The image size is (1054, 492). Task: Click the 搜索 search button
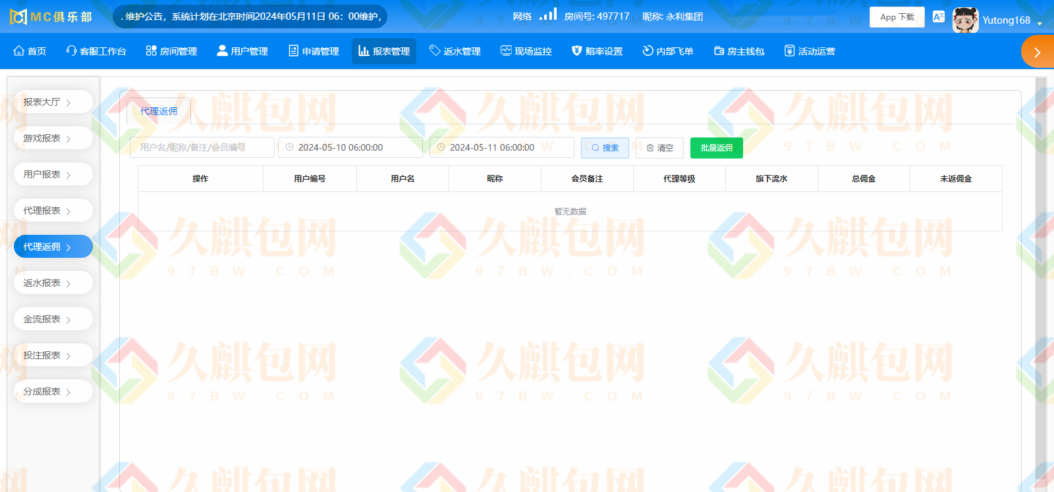[x=605, y=148]
